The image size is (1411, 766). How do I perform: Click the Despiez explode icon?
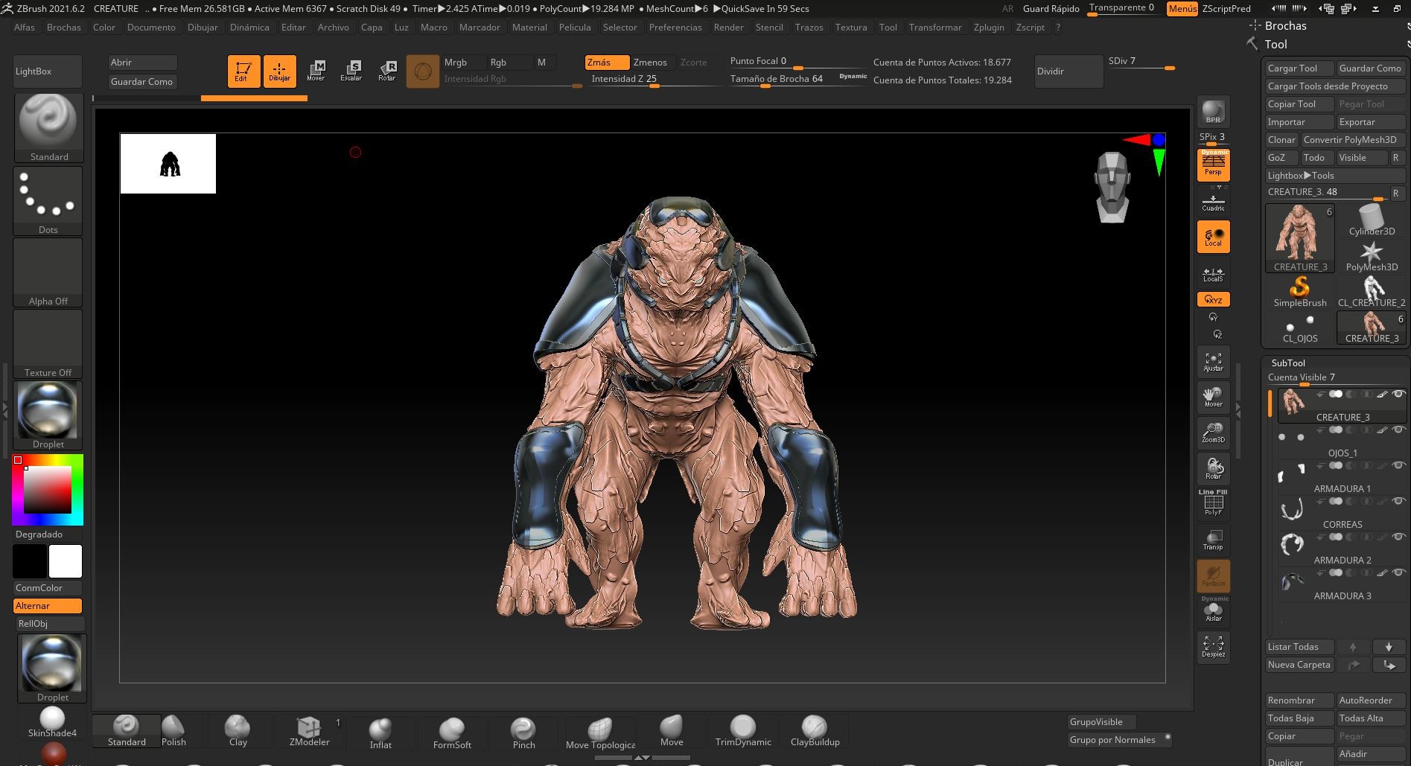(1213, 647)
